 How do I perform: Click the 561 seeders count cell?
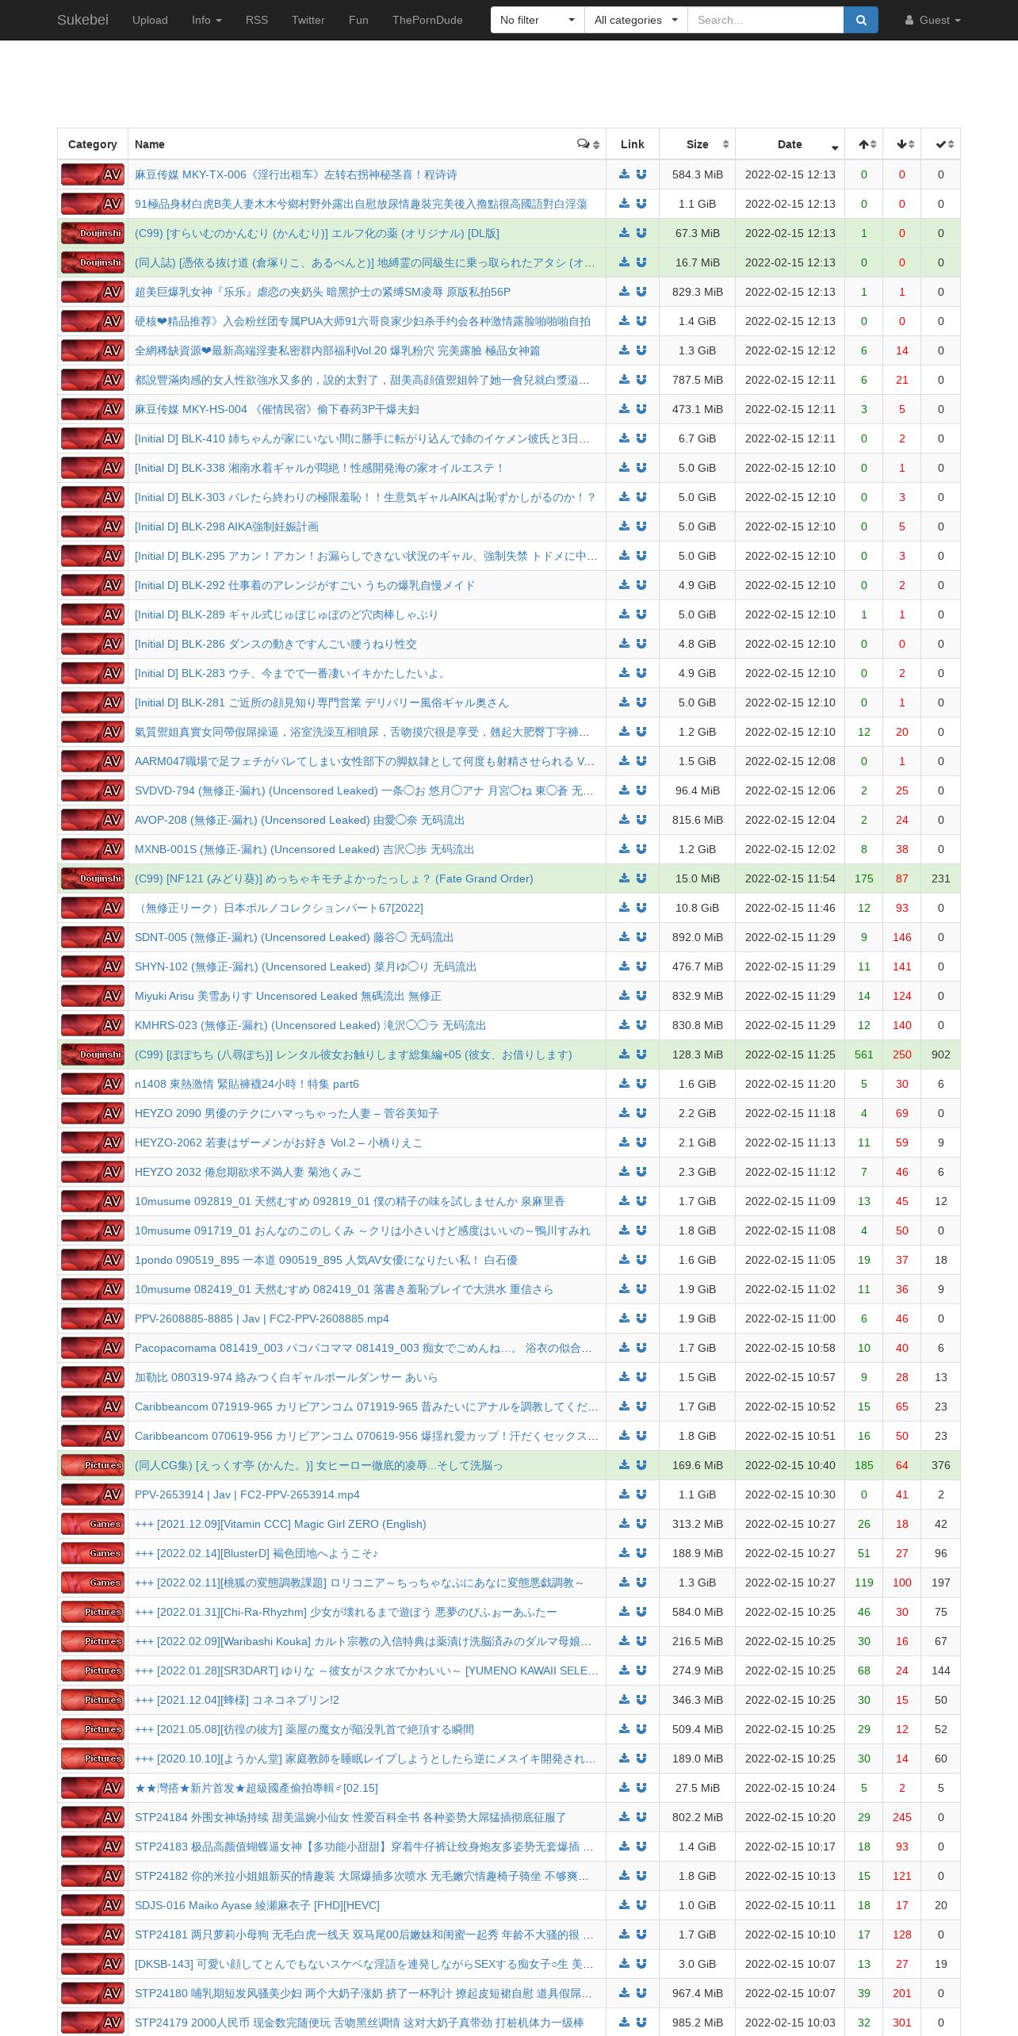[x=864, y=1054]
